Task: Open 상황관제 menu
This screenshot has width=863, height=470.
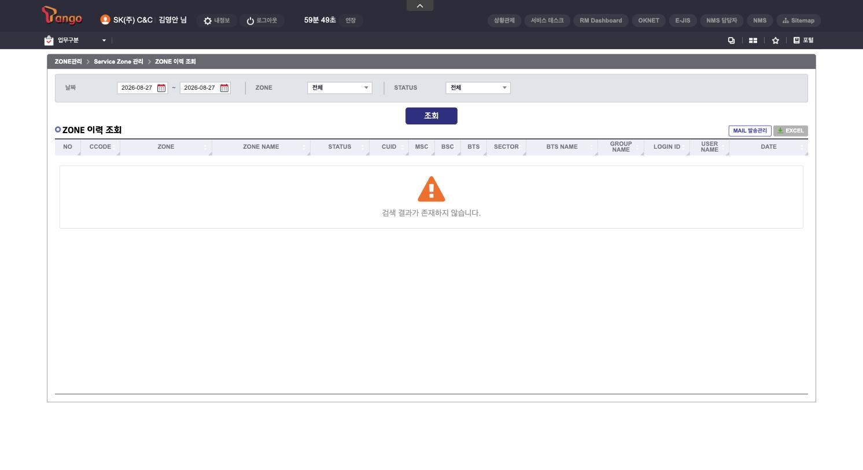Action: click(x=504, y=21)
